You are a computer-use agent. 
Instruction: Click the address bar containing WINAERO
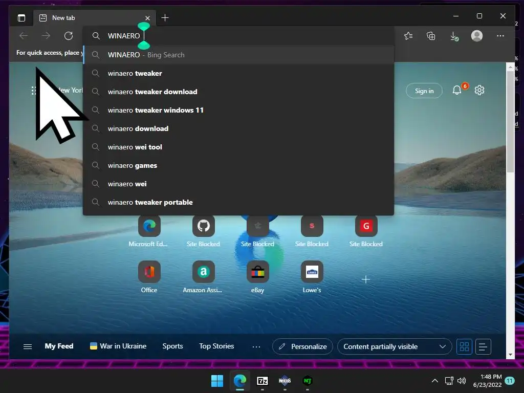238,36
